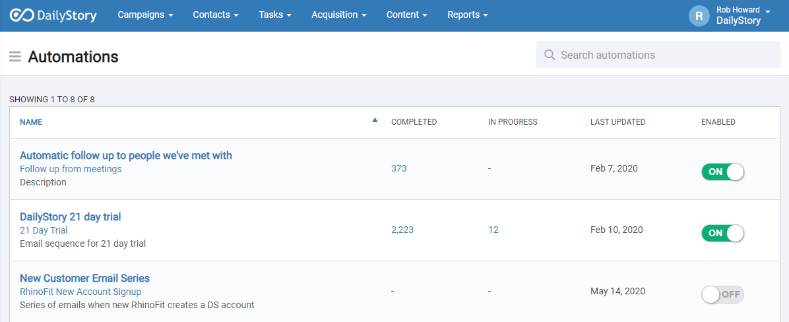Open the New Customer Email Series automation

pos(84,278)
